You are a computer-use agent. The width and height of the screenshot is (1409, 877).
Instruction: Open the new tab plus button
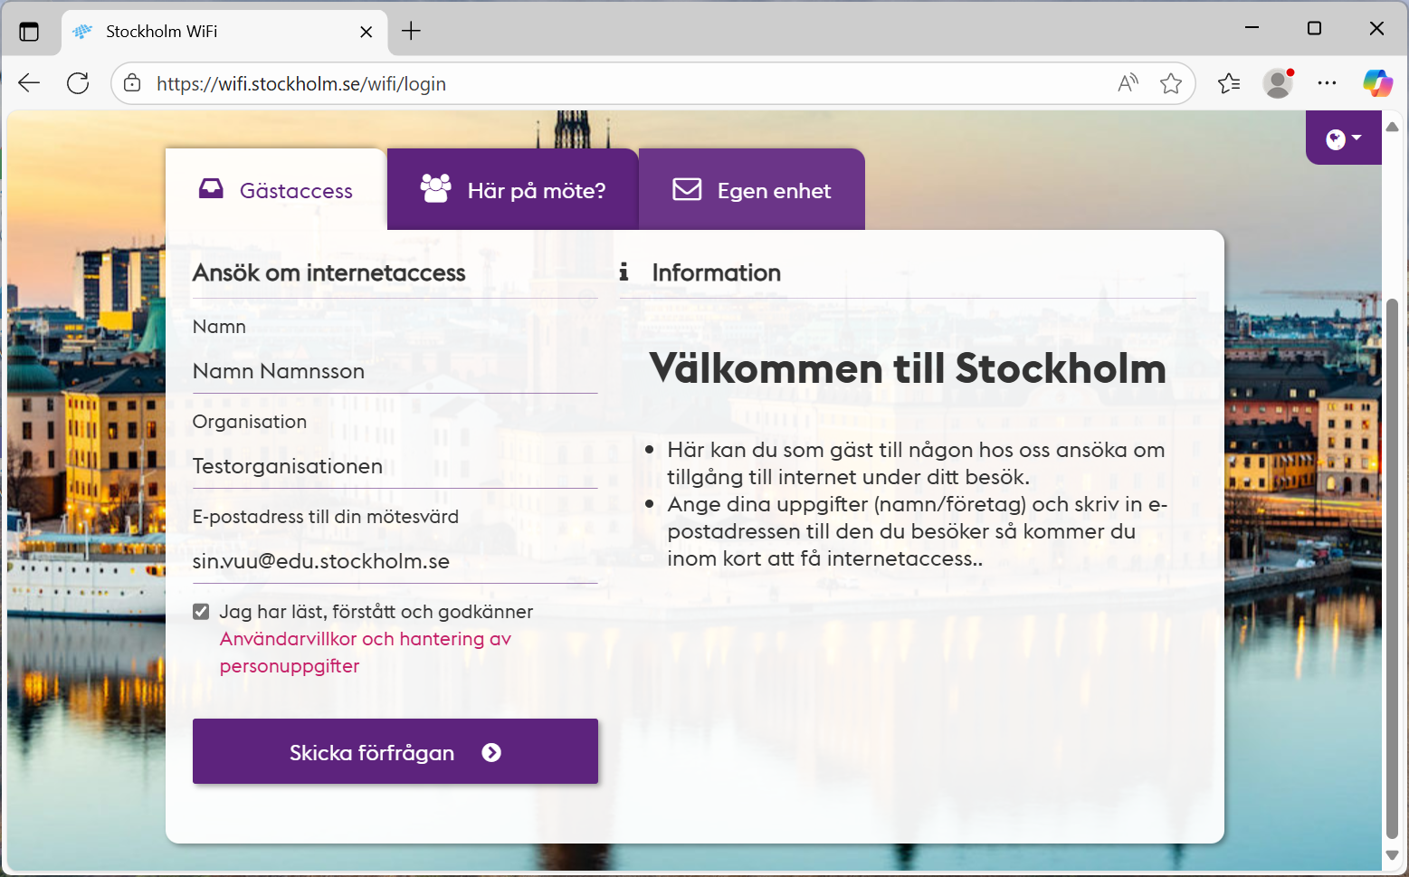coord(412,30)
